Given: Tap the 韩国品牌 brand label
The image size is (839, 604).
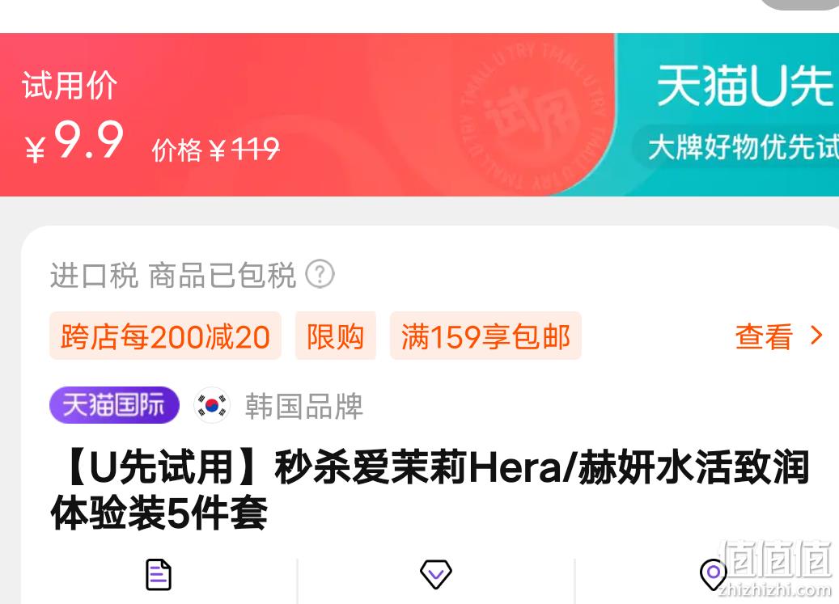Looking at the screenshot, I should pyautogui.click(x=304, y=406).
